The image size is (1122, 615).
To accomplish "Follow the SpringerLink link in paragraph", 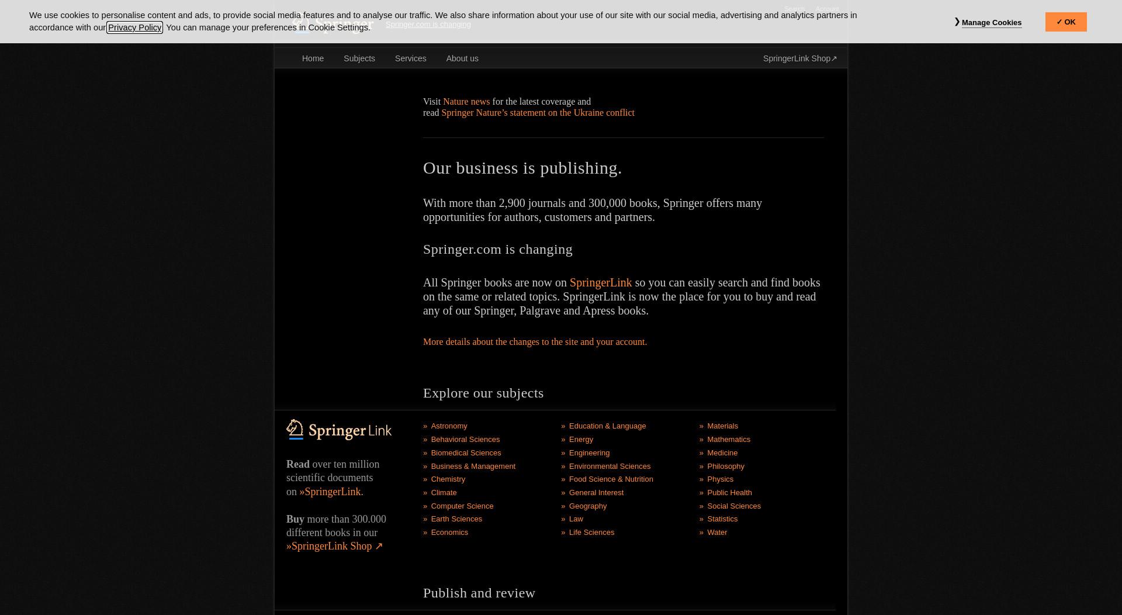I will click(x=601, y=283).
